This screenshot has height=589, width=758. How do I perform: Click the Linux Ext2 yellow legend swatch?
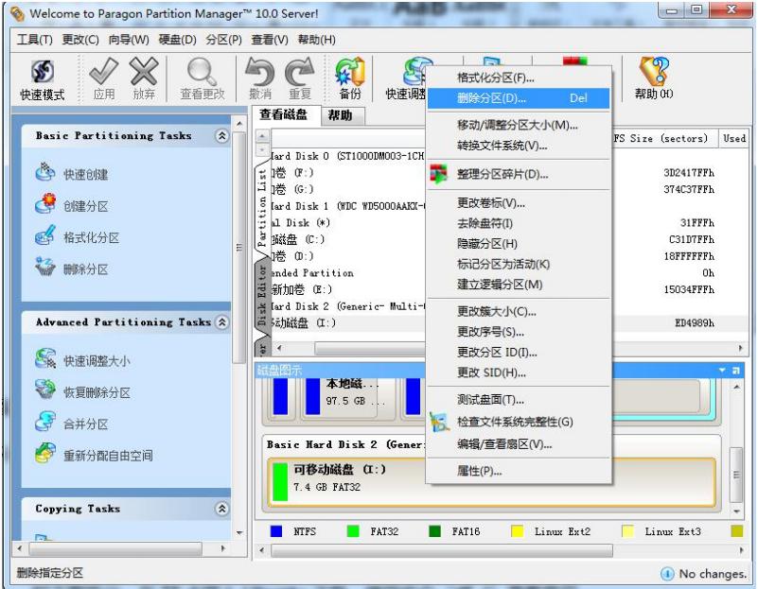(x=518, y=531)
